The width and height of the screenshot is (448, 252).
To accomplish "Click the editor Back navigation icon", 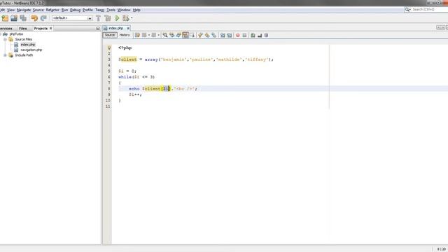I will pos(145,35).
